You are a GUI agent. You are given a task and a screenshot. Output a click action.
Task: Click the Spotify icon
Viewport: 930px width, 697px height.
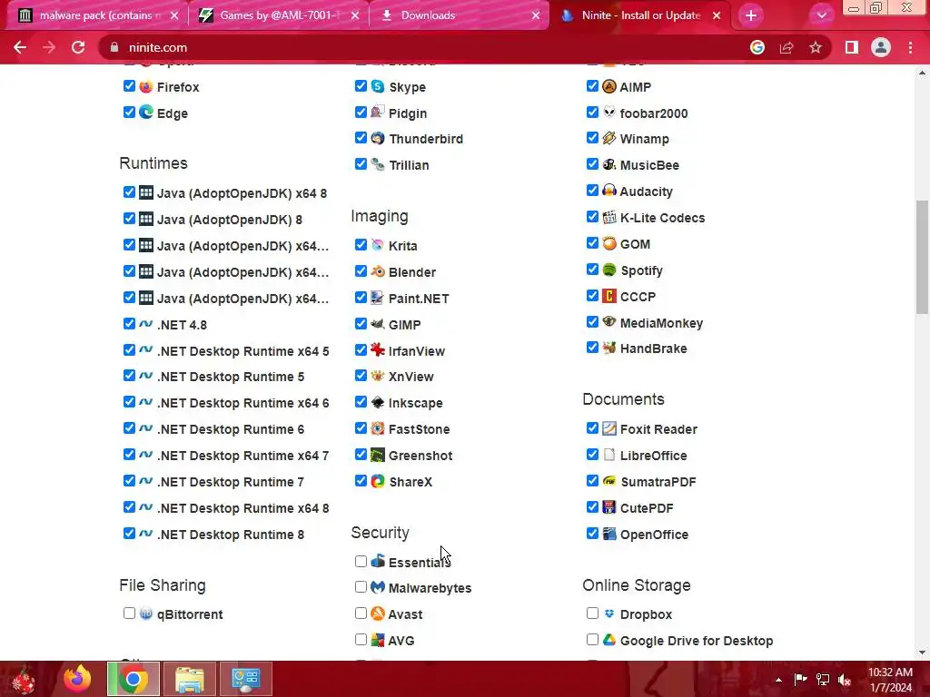(x=609, y=270)
